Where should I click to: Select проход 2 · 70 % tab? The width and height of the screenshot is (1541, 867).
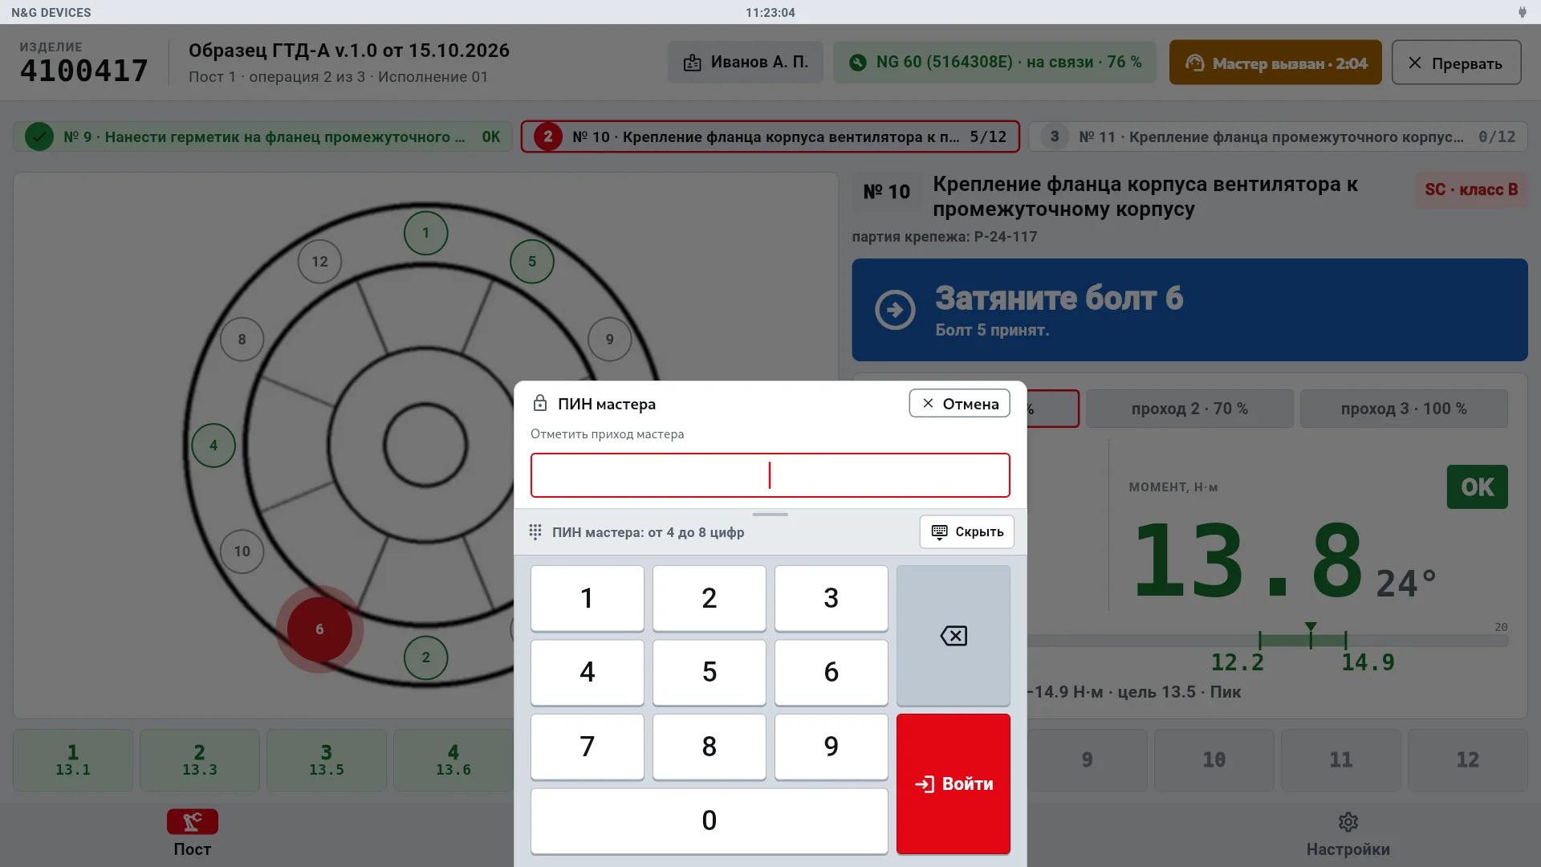click(1189, 409)
